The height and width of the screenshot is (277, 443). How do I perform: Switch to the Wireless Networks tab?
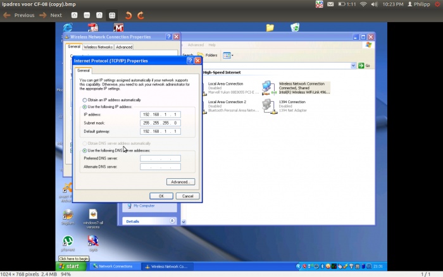tap(98, 47)
